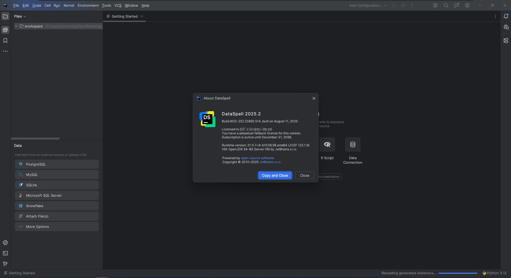This screenshot has height=278, width=511.
Task: Click Data Connection database icon tile
Action: [353, 144]
